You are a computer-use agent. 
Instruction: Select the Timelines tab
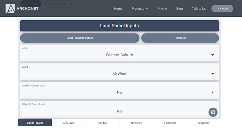[136, 123]
